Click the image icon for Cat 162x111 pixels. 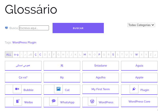click(x=58, y=89)
